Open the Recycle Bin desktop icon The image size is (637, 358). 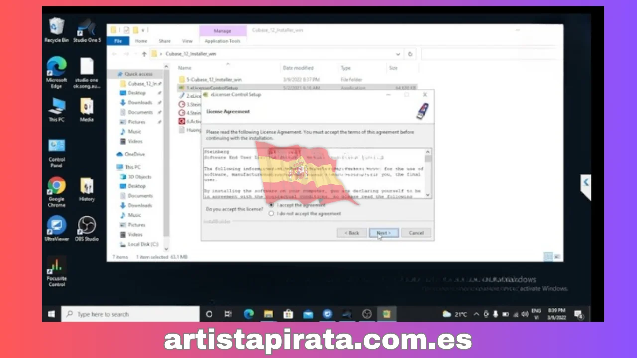[56, 30]
